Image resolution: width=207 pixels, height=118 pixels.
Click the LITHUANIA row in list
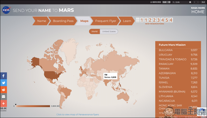click(178, 96)
